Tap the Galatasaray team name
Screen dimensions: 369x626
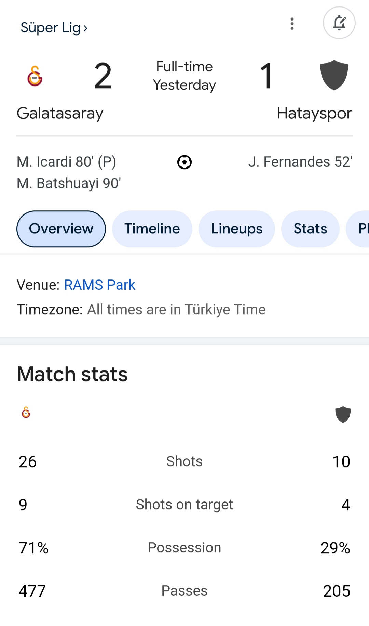[x=60, y=113]
